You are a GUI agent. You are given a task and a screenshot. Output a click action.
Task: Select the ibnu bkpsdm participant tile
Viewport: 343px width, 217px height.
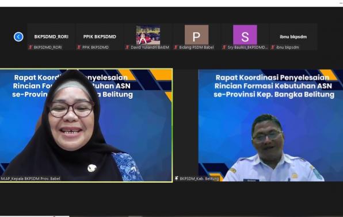(294, 37)
